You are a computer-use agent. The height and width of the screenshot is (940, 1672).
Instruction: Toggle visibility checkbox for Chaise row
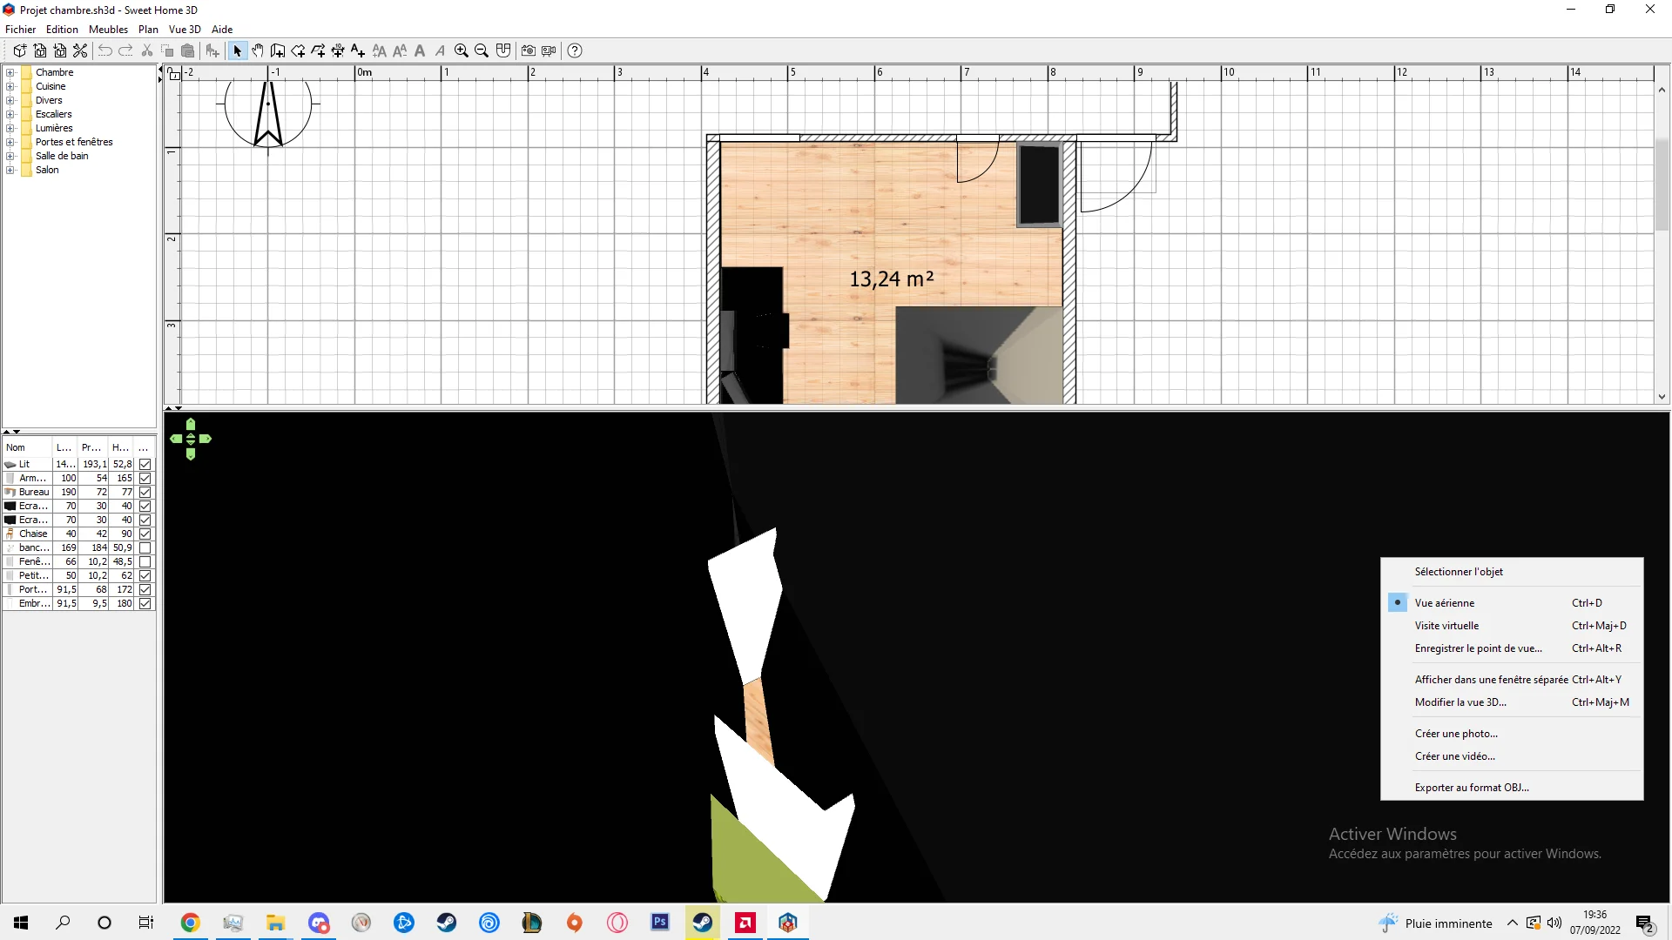pos(145,534)
